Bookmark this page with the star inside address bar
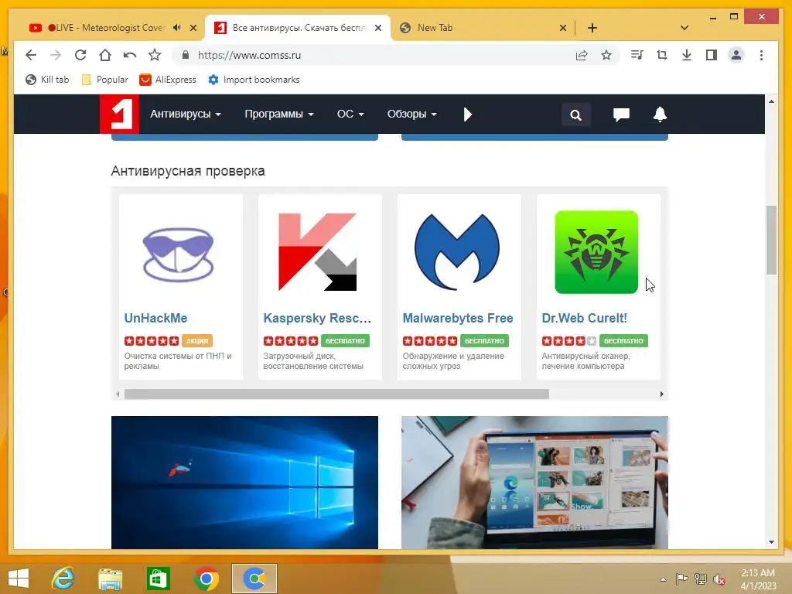The image size is (792, 594). (606, 55)
